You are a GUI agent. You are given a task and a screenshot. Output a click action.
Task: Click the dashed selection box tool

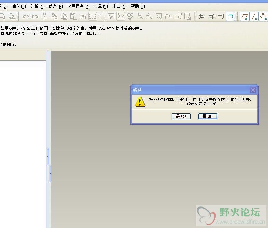(92, 16)
